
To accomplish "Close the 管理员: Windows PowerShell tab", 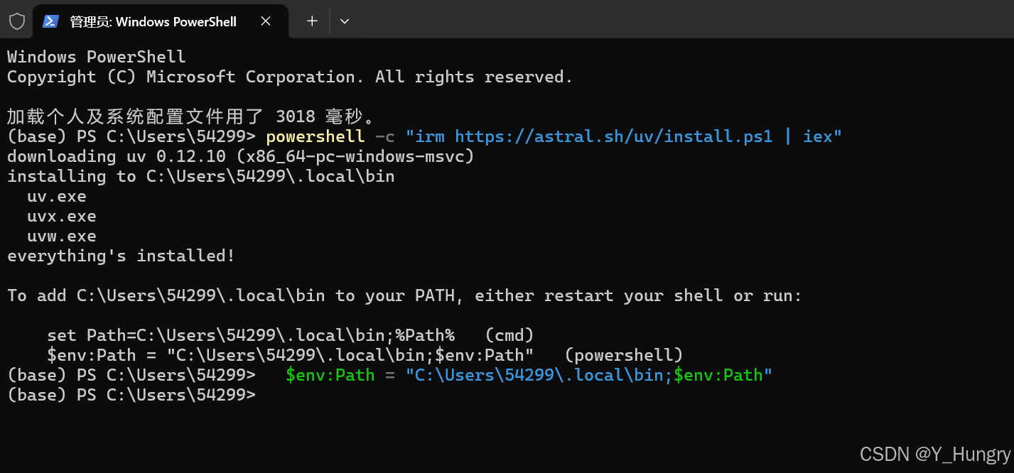I will [x=266, y=21].
